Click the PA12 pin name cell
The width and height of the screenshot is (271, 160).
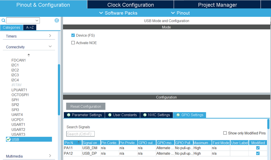(x=73, y=153)
